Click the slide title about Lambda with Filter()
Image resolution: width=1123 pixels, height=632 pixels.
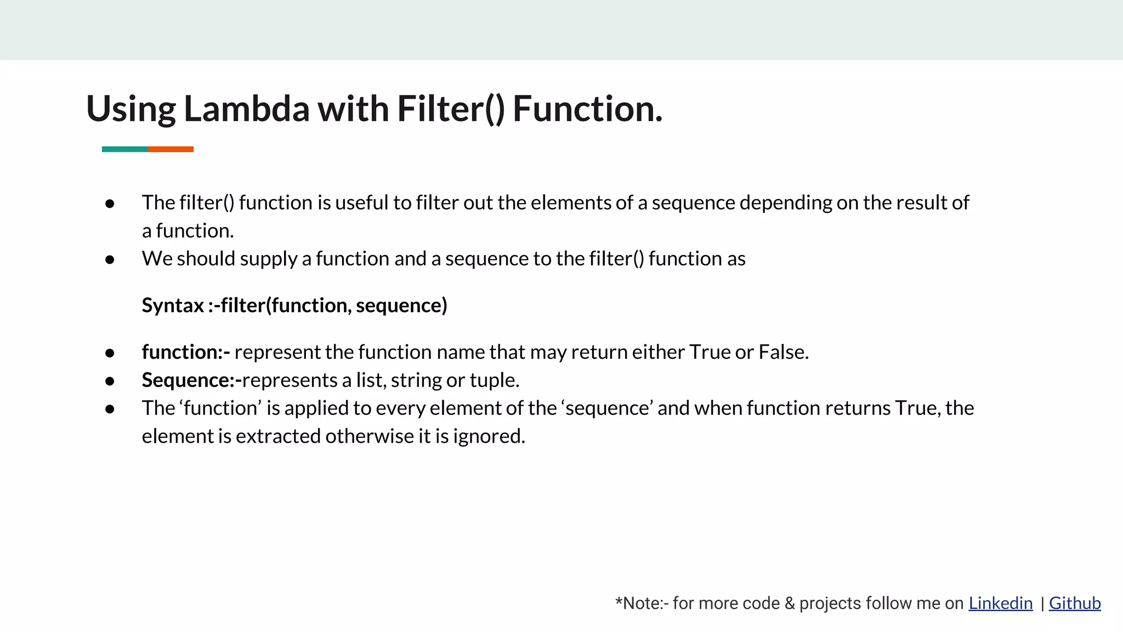[374, 109]
